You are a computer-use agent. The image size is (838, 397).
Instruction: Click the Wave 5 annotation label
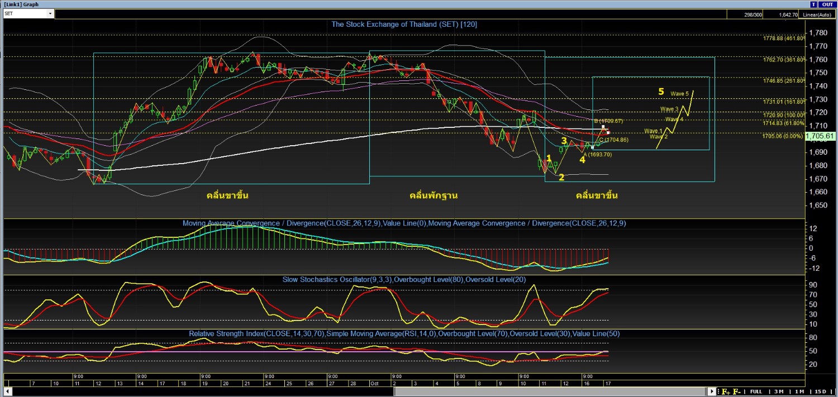680,94
